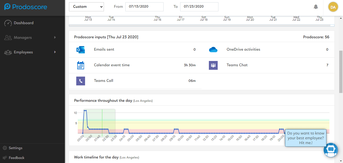Click the page vertical scrollbar

pos(341,72)
